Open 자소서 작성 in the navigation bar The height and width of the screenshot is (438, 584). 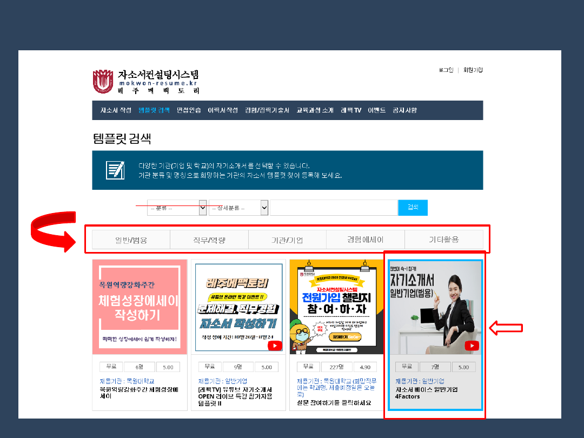[116, 110]
